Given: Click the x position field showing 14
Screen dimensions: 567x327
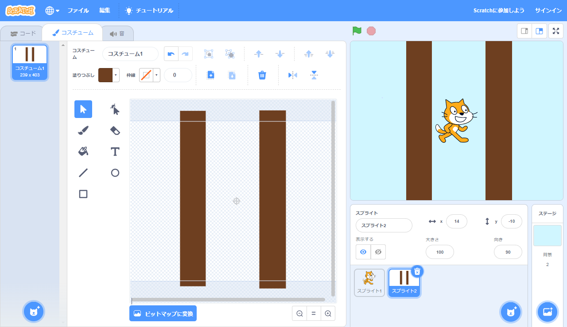Looking at the screenshot, I should [457, 221].
